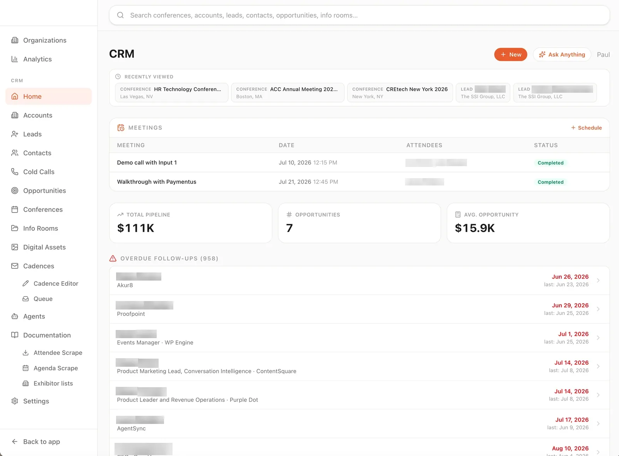This screenshot has width=619, height=456.
Task: Click the Cadences envelope icon
Action: 15,266
